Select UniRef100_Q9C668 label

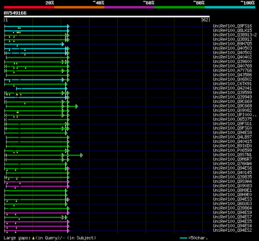coord(232,106)
